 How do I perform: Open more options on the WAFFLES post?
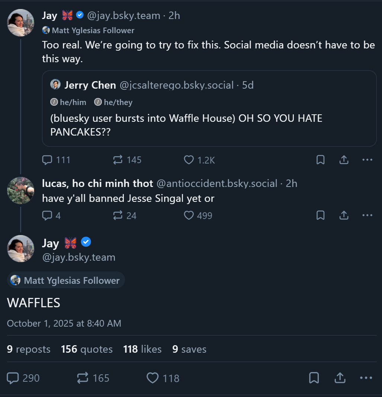pos(366,378)
